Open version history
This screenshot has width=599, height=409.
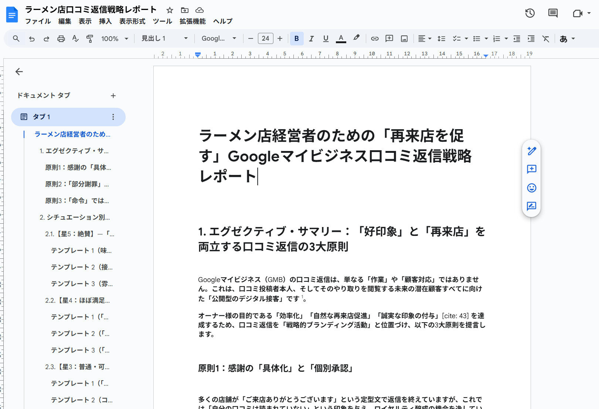click(x=530, y=13)
